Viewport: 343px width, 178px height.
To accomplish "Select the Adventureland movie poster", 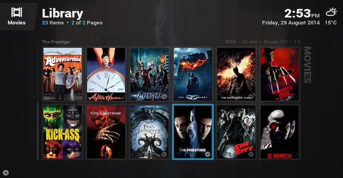I will pos(63,74).
